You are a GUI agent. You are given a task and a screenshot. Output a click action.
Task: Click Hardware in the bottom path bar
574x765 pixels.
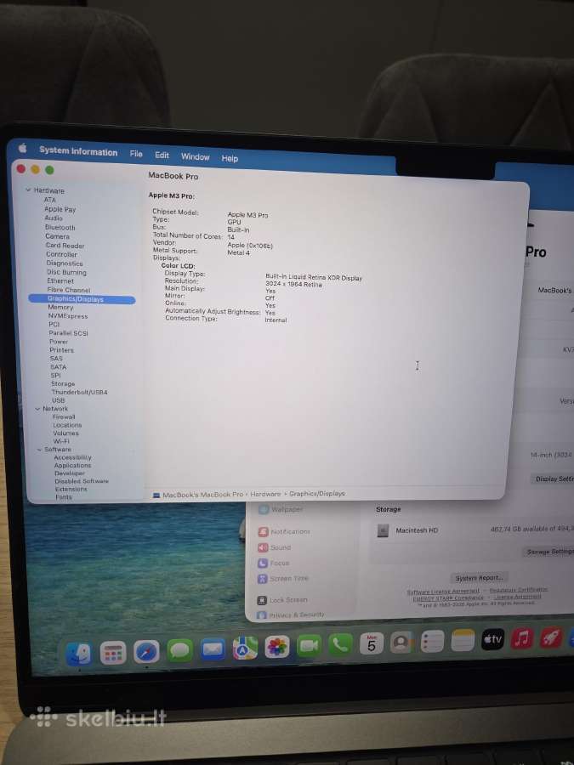(265, 494)
